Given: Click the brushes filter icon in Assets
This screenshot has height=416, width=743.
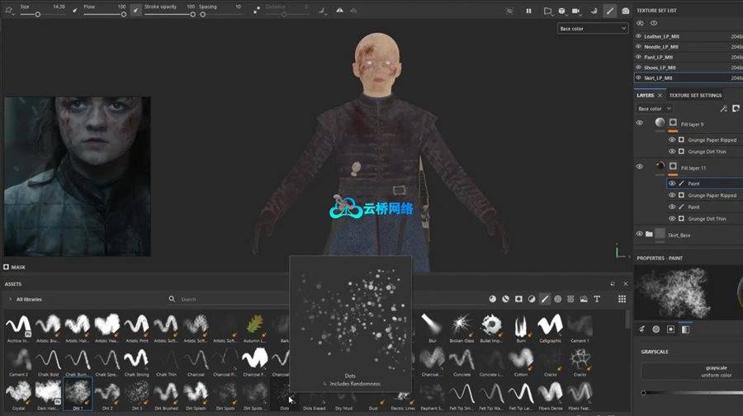Looking at the screenshot, I should tap(545, 299).
